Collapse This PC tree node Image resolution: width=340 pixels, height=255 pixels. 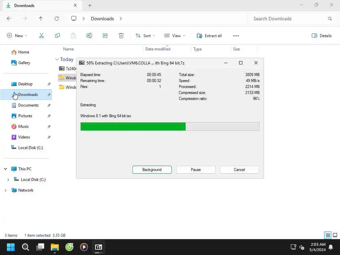click(6, 169)
